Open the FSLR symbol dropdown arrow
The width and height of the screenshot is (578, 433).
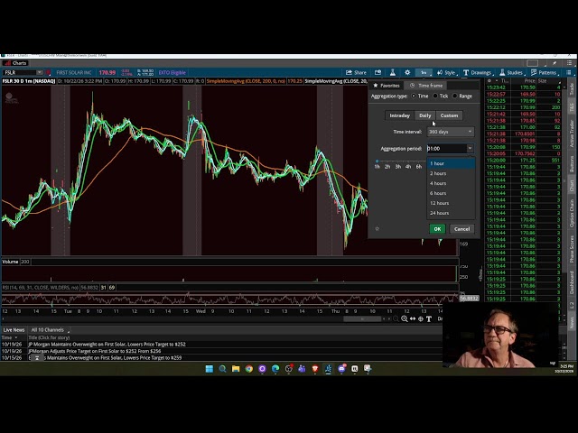point(40,72)
